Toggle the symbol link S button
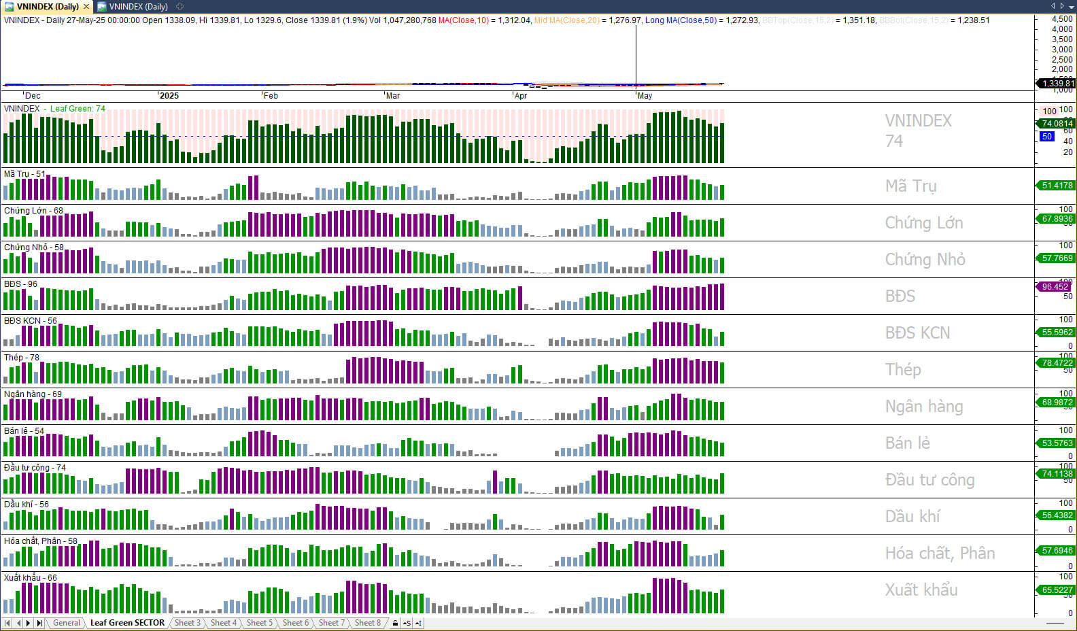Screen dimensions: 1077x631 coord(407,623)
